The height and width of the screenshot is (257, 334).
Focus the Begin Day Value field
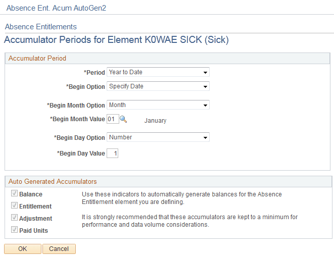[x=112, y=153]
